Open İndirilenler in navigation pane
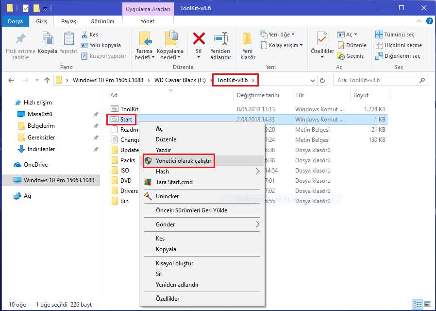Image resolution: width=436 pixels, height=311 pixels. pyautogui.click(x=41, y=149)
